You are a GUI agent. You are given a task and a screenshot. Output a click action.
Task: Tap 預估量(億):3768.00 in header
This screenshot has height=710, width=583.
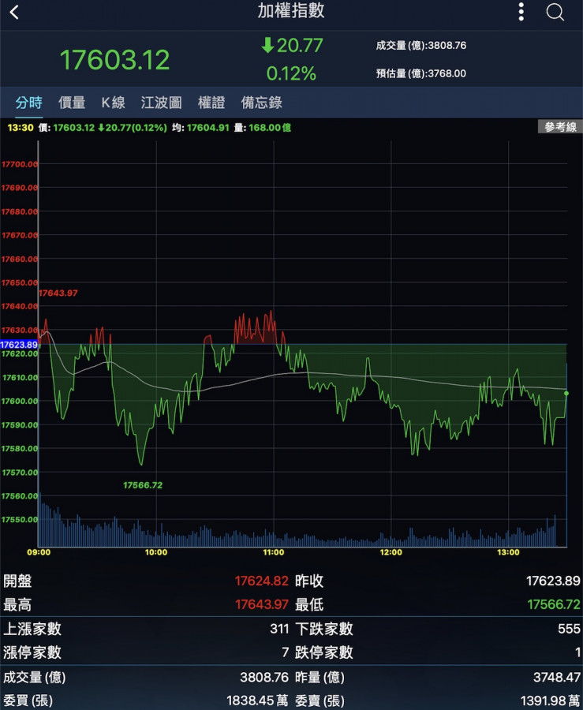click(421, 74)
